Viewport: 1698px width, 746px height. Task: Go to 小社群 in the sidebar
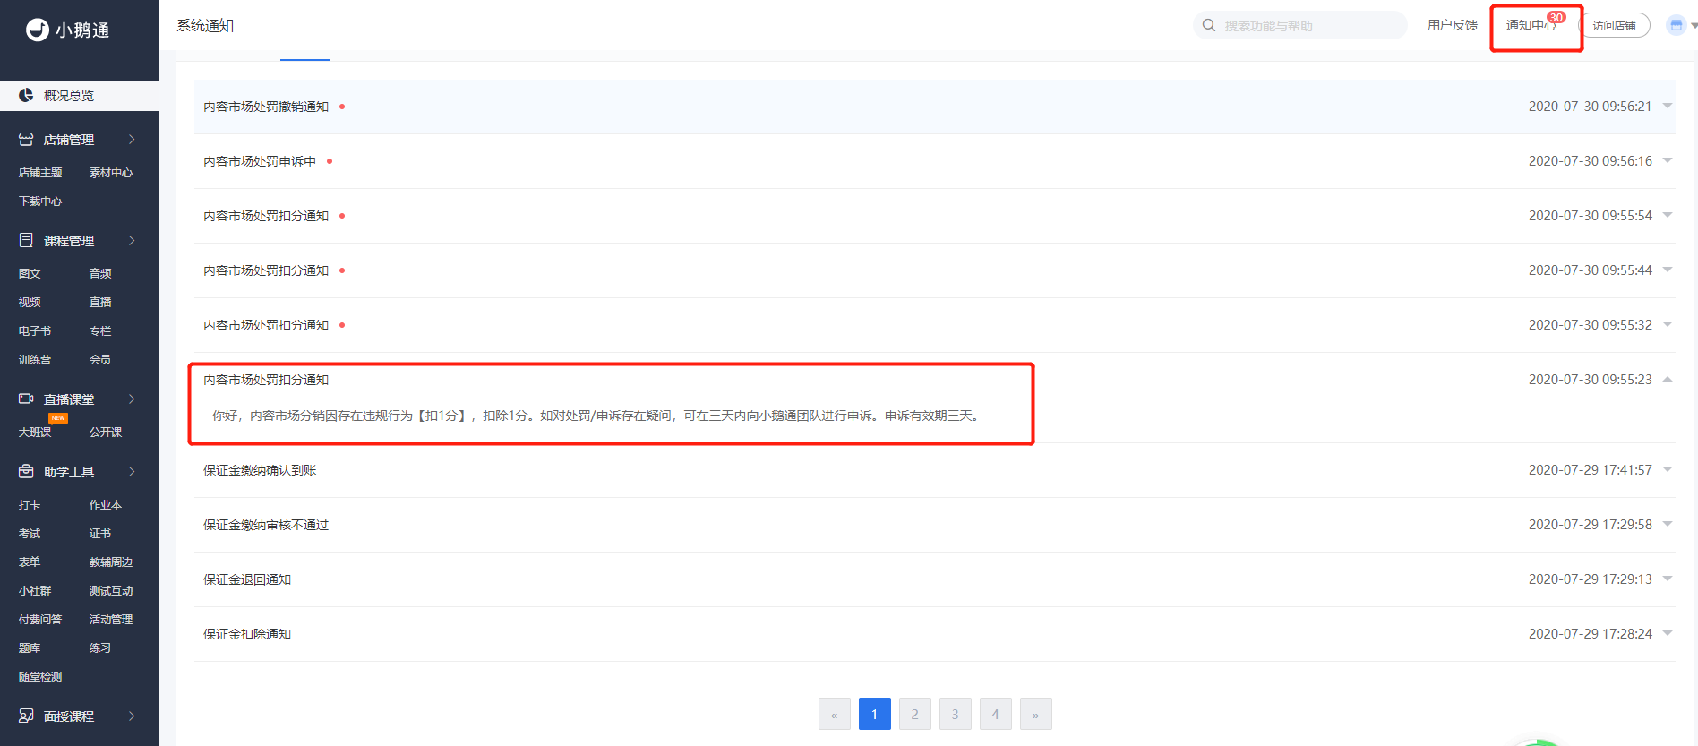(x=35, y=591)
